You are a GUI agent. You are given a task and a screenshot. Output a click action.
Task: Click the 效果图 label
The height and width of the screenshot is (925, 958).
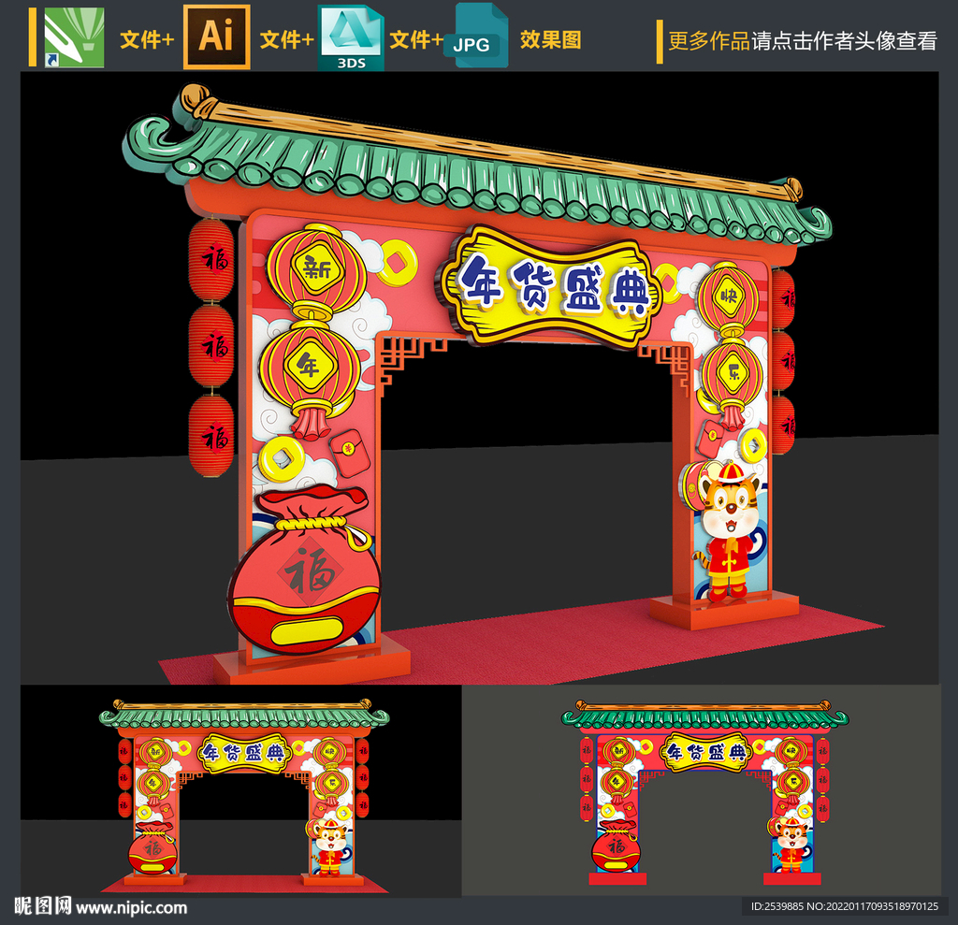click(550, 40)
